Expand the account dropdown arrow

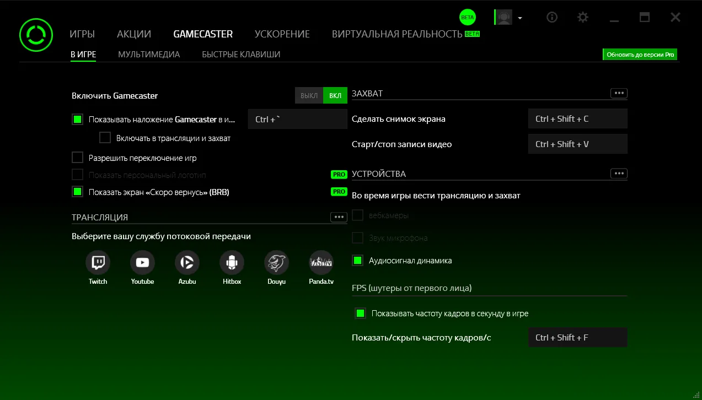tap(520, 18)
